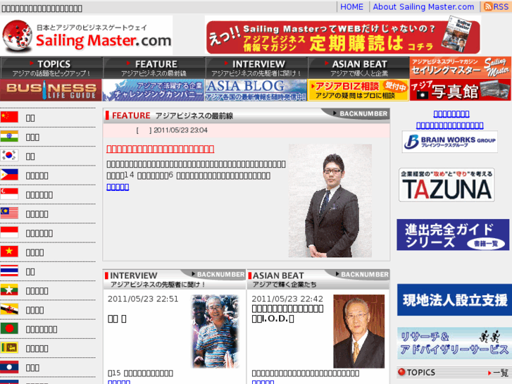Open the リサーチ&アドバイザリーサービス banner
The width and height of the screenshot is (512, 384).
click(454, 343)
